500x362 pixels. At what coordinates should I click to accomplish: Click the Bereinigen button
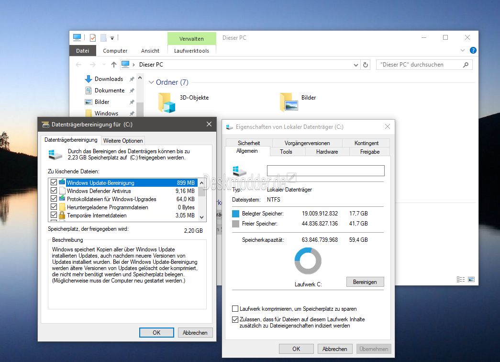pos(365,282)
